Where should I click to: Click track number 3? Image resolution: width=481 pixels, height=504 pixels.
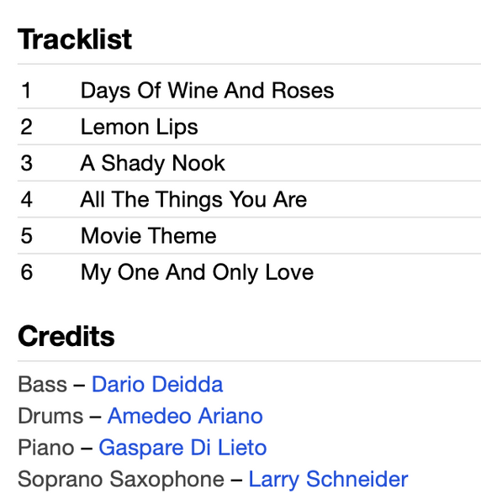click(x=26, y=163)
